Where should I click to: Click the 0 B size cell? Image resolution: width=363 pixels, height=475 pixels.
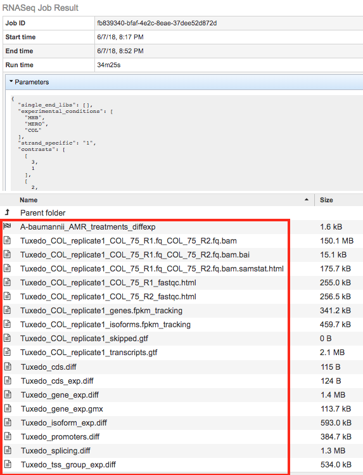326,339
